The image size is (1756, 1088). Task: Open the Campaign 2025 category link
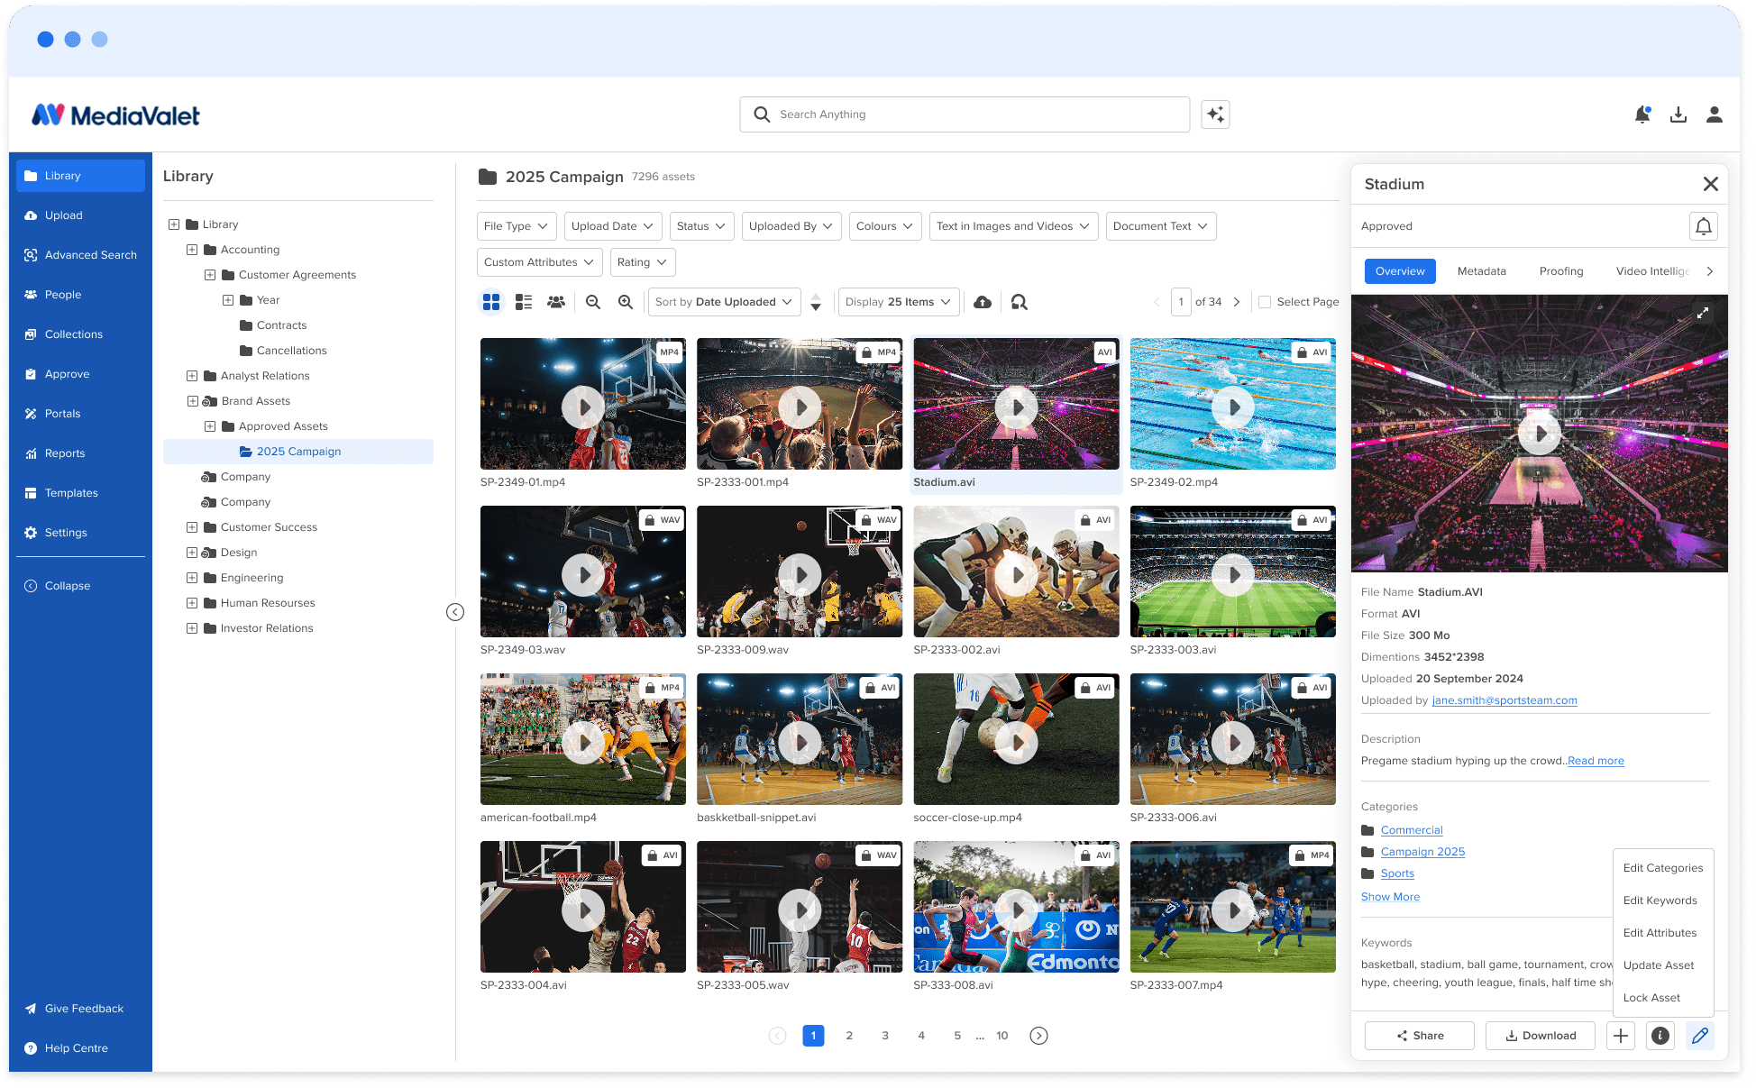[1422, 852]
